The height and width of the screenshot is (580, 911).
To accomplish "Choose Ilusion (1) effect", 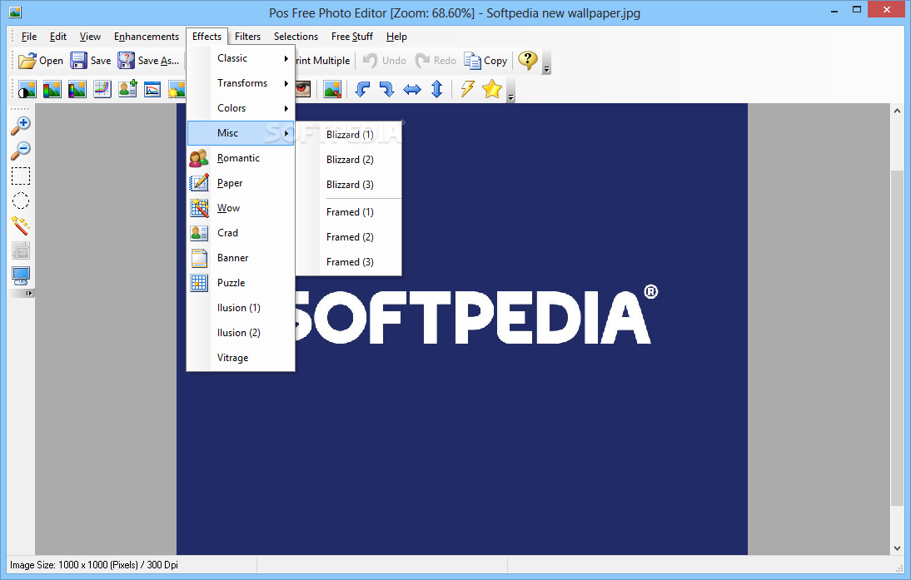I will coord(241,308).
